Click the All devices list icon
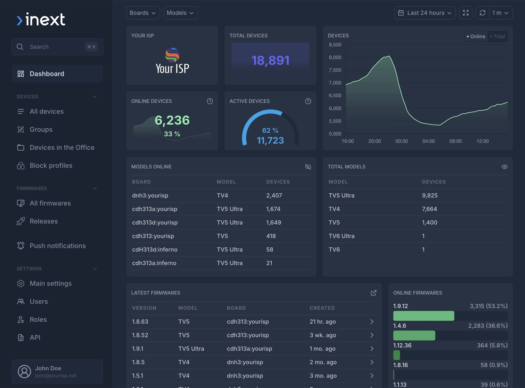Image resolution: width=525 pixels, height=388 pixels. [x=21, y=112]
